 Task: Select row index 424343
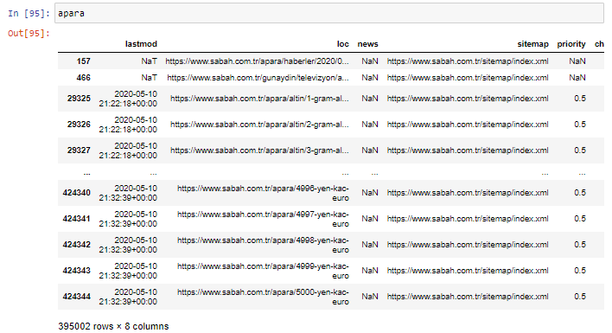[76, 271]
